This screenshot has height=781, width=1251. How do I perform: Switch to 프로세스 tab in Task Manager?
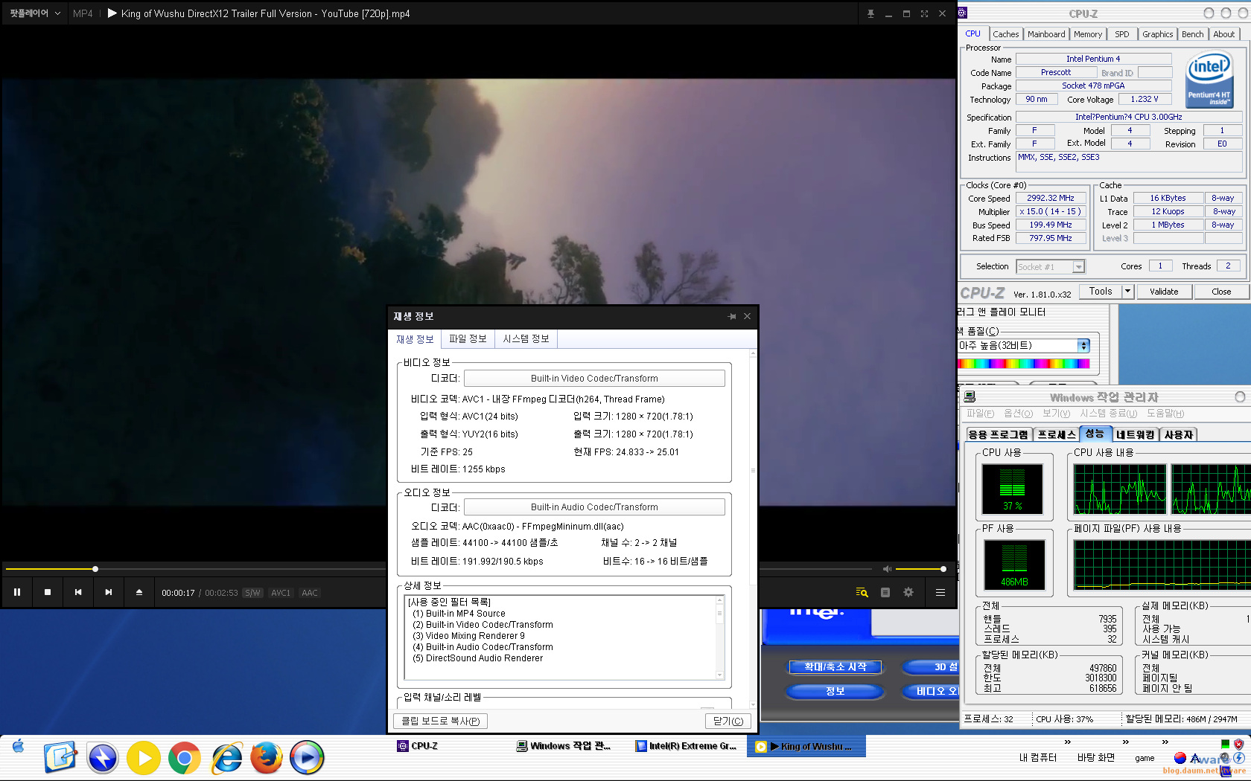[1057, 434]
